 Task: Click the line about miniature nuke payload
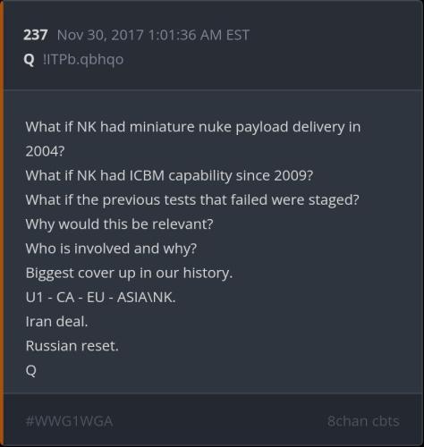pyautogui.click(x=193, y=127)
